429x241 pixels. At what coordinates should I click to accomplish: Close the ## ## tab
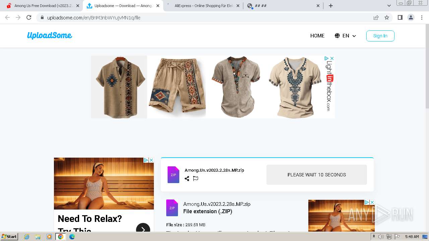[x=318, y=6]
